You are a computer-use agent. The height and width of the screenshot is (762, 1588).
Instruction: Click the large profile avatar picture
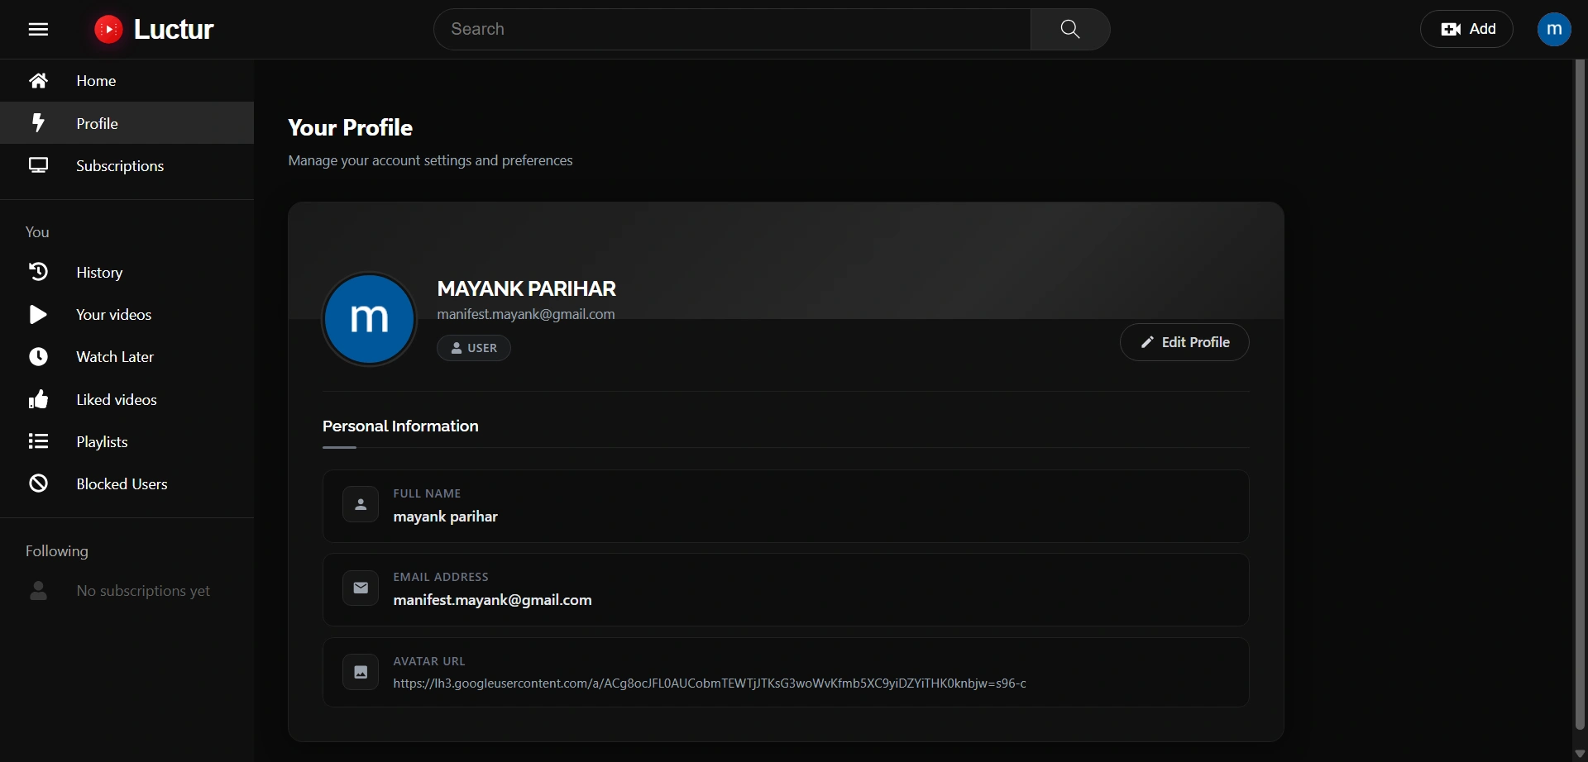369,319
